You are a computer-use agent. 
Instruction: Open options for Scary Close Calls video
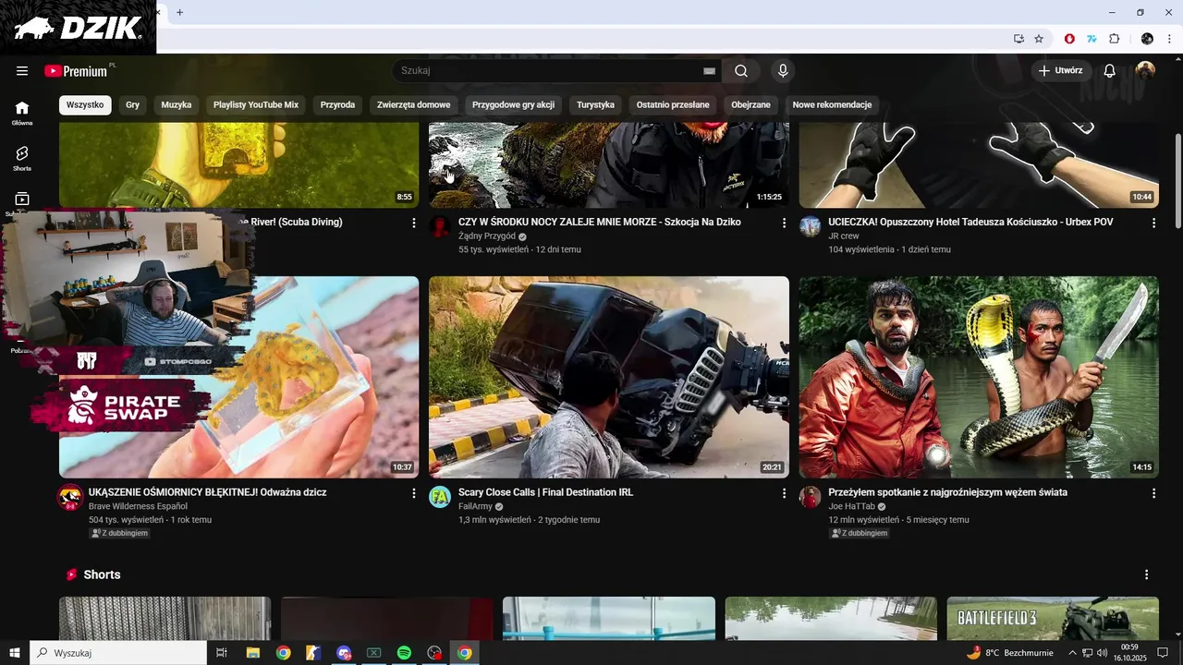784,493
